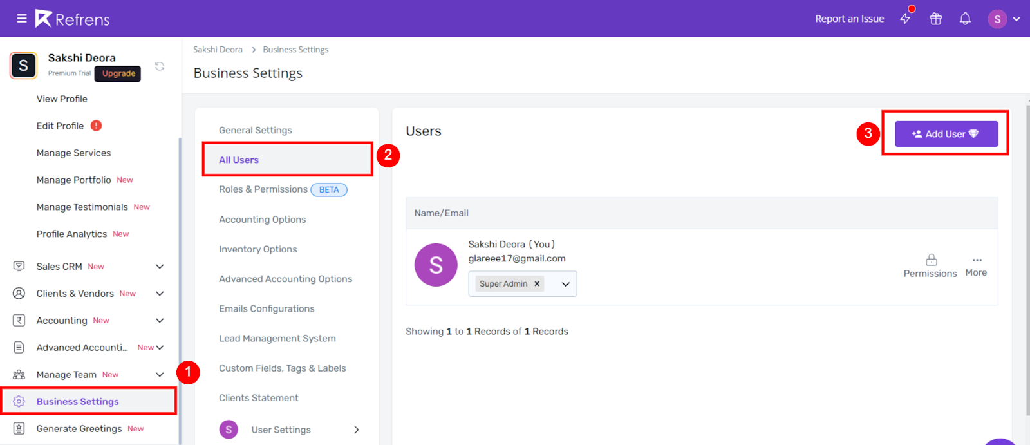Expand the Sales CRM chevron
This screenshot has width=1030, height=445.
pos(160,267)
